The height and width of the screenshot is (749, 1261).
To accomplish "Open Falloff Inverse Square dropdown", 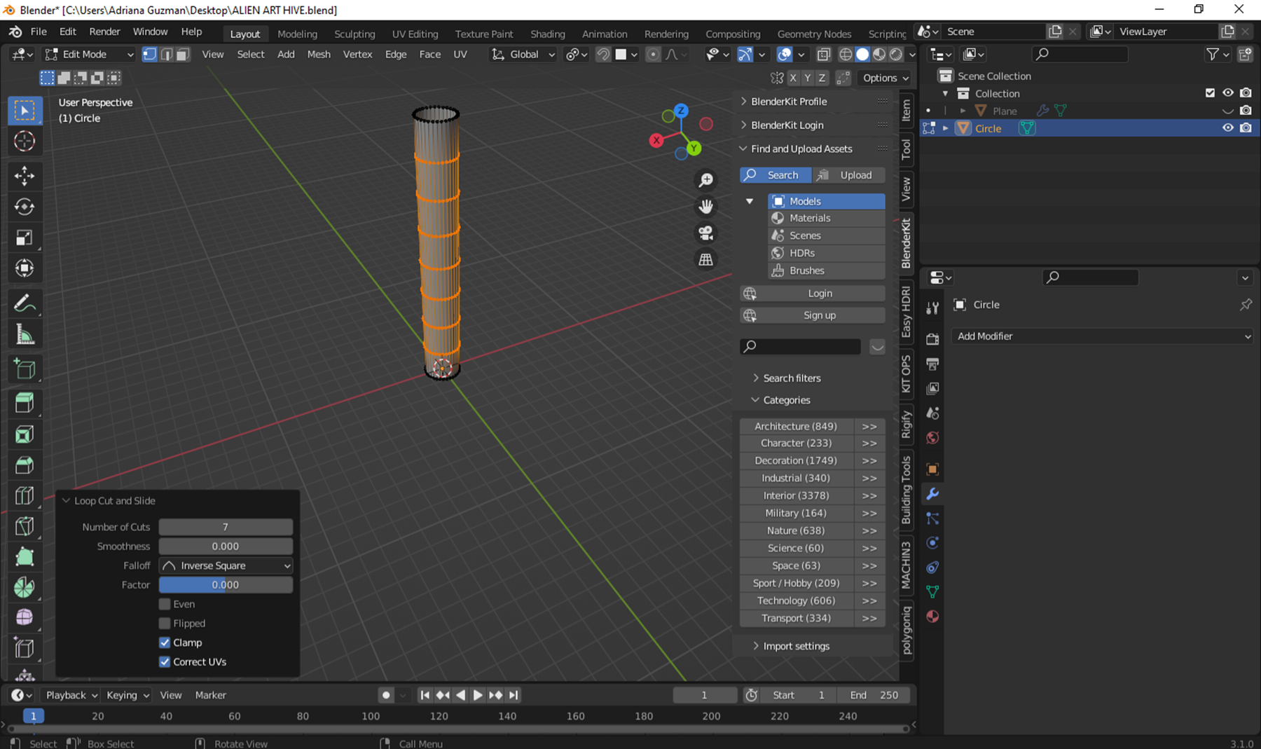I will tap(226, 565).
